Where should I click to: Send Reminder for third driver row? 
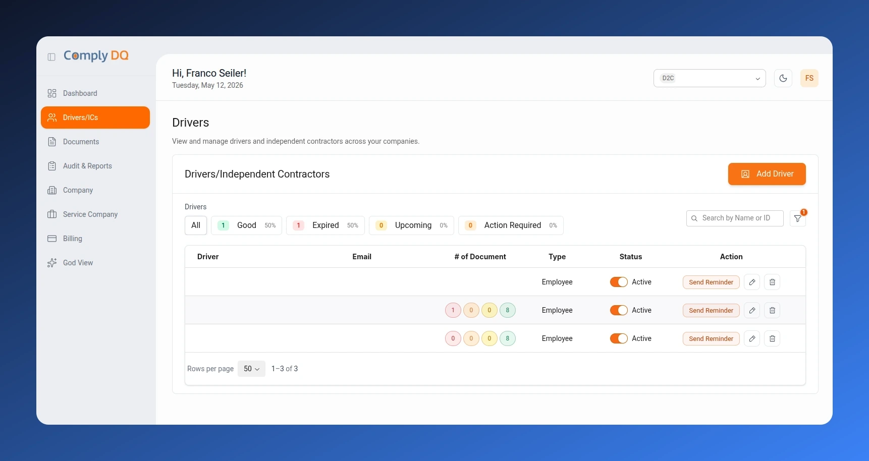pos(711,338)
